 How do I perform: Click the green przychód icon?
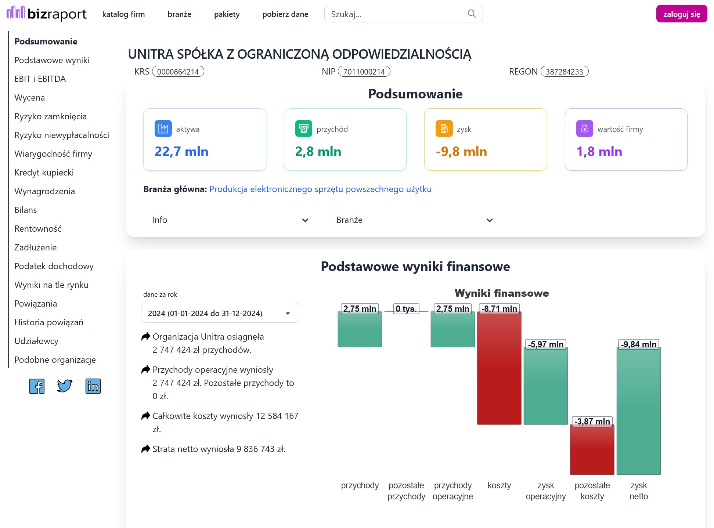[x=303, y=129]
